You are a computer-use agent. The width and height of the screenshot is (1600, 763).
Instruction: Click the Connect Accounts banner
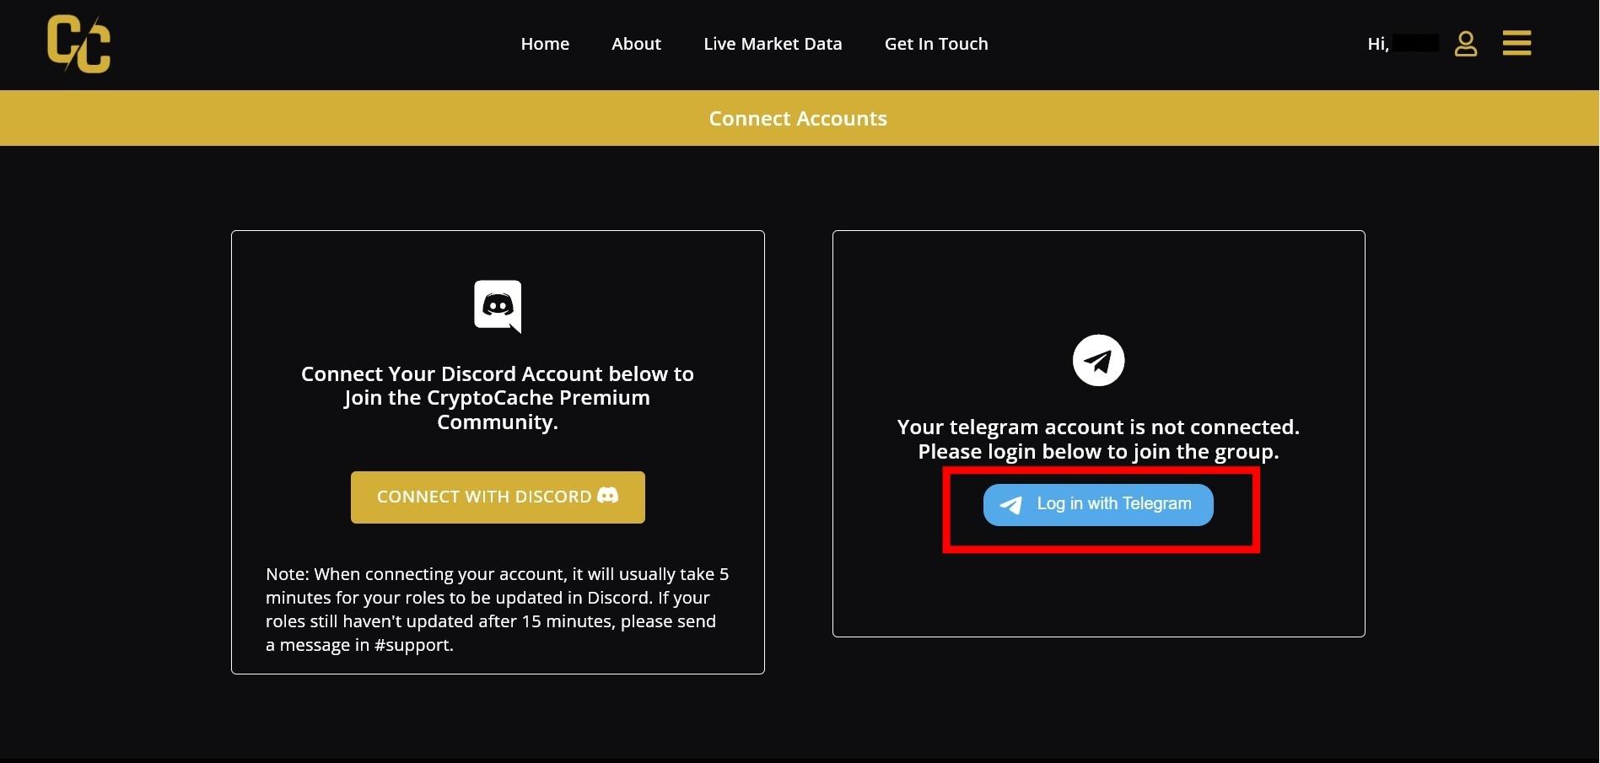[798, 118]
